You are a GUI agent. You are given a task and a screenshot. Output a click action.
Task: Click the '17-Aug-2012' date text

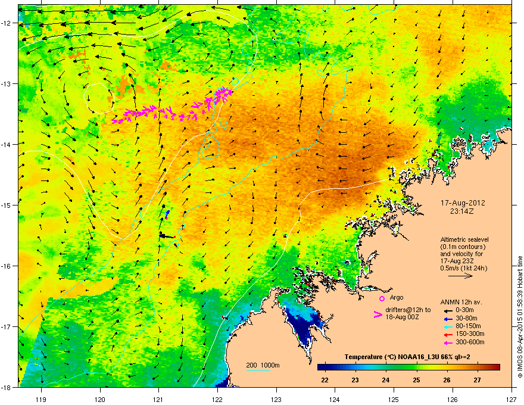(463, 203)
